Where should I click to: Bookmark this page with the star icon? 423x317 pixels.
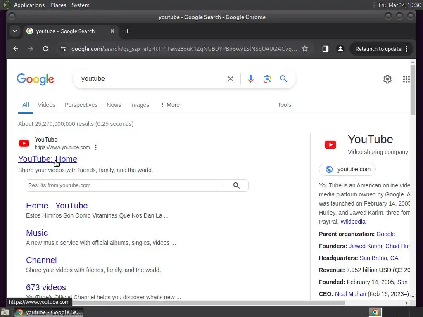[305, 49]
